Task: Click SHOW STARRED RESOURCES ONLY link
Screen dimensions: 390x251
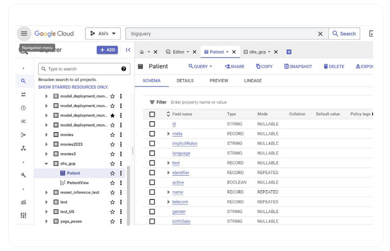Action: pyautogui.click(x=73, y=87)
